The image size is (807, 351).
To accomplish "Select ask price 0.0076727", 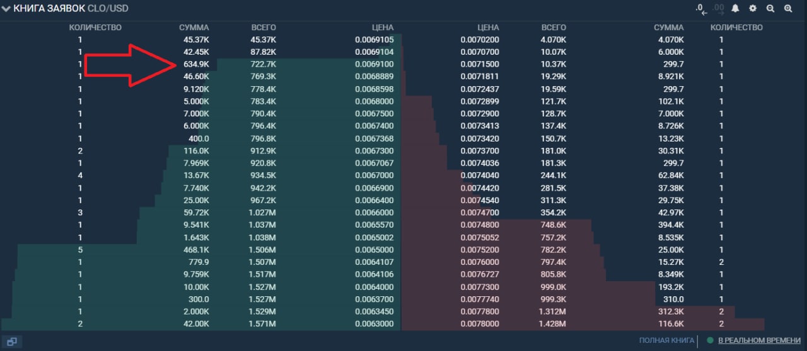I will pos(480,275).
